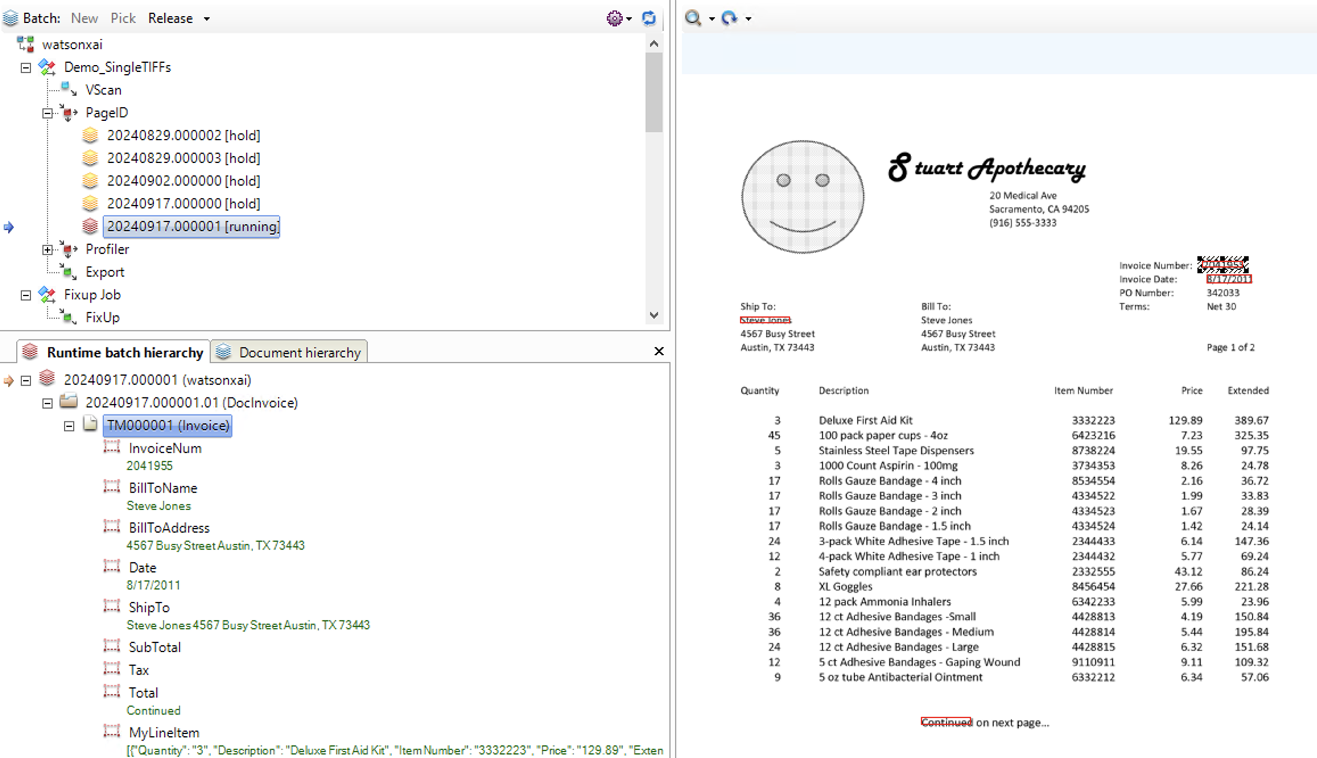Click the batch tree scrollbar thumb

pos(654,92)
